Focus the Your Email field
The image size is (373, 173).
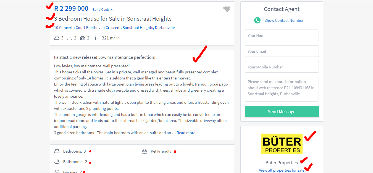(x=282, y=51)
